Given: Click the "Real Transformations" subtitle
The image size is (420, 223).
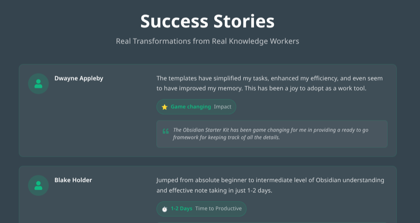Looking at the screenshot, I should pyautogui.click(x=207, y=41).
